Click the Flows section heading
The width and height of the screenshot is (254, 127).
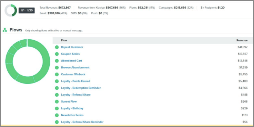(16, 30)
